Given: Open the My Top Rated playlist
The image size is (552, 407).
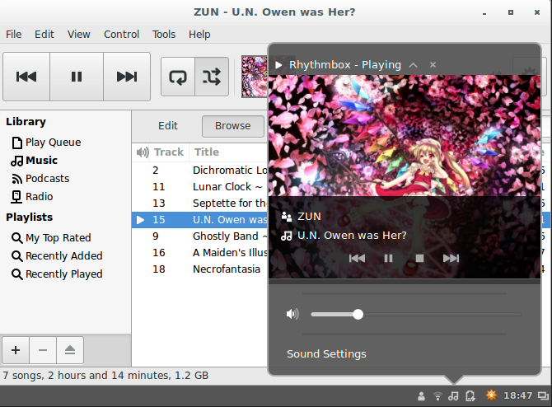Looking at the screenshot, I should pyautogui.click(x=51, y=237).
